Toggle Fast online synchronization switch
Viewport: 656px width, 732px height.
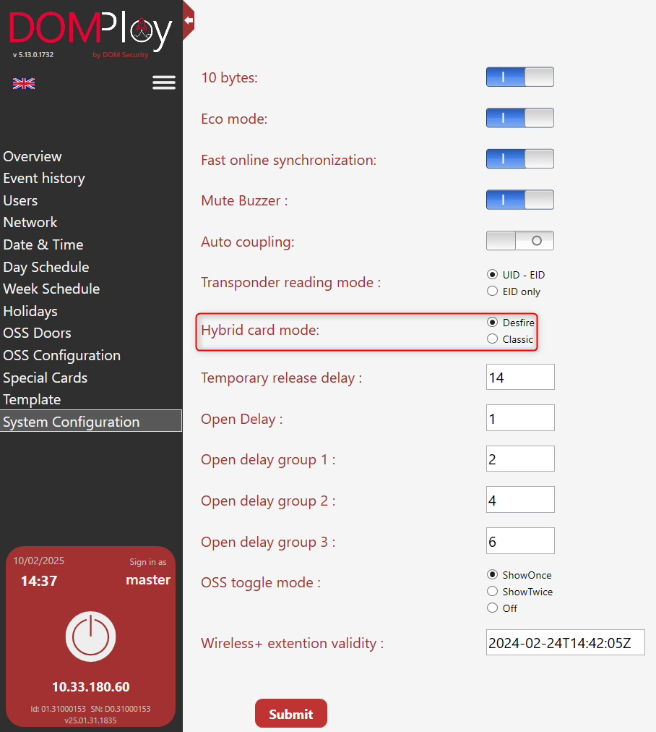click(520, 158)
